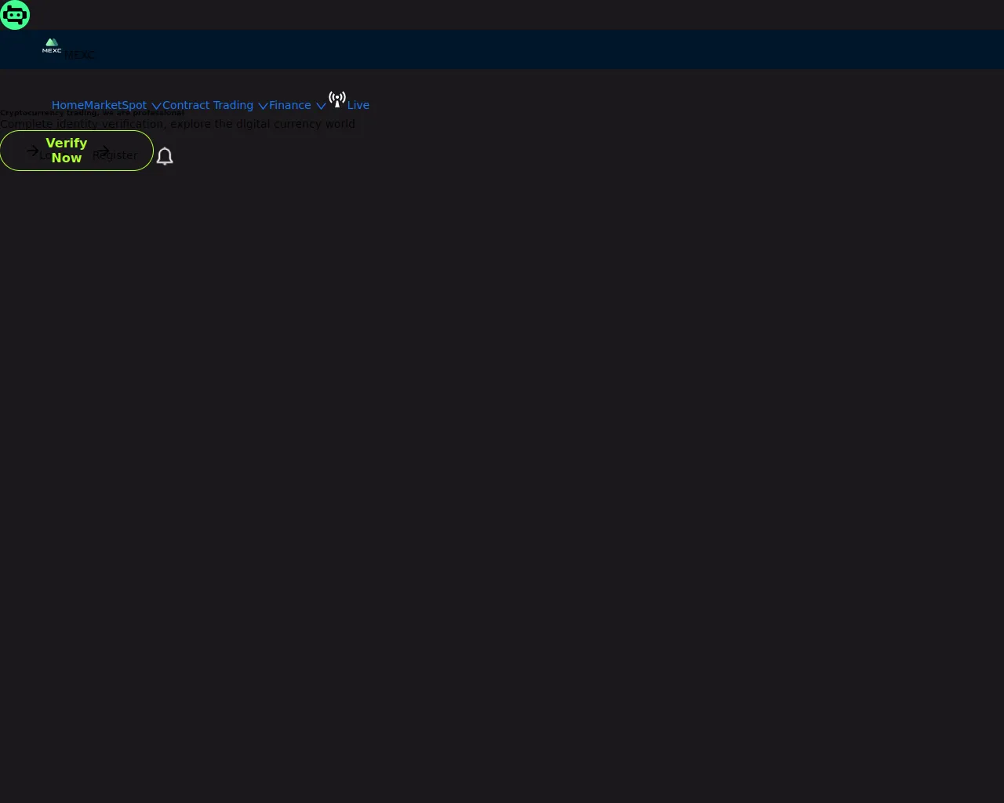The image size is (1004, 803).
Task: Go to the Home page link
Action: pos(67,105)
